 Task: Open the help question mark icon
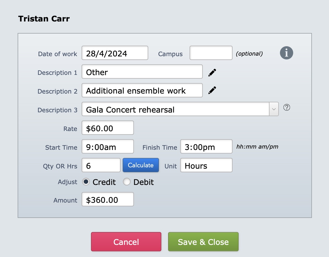287,107
